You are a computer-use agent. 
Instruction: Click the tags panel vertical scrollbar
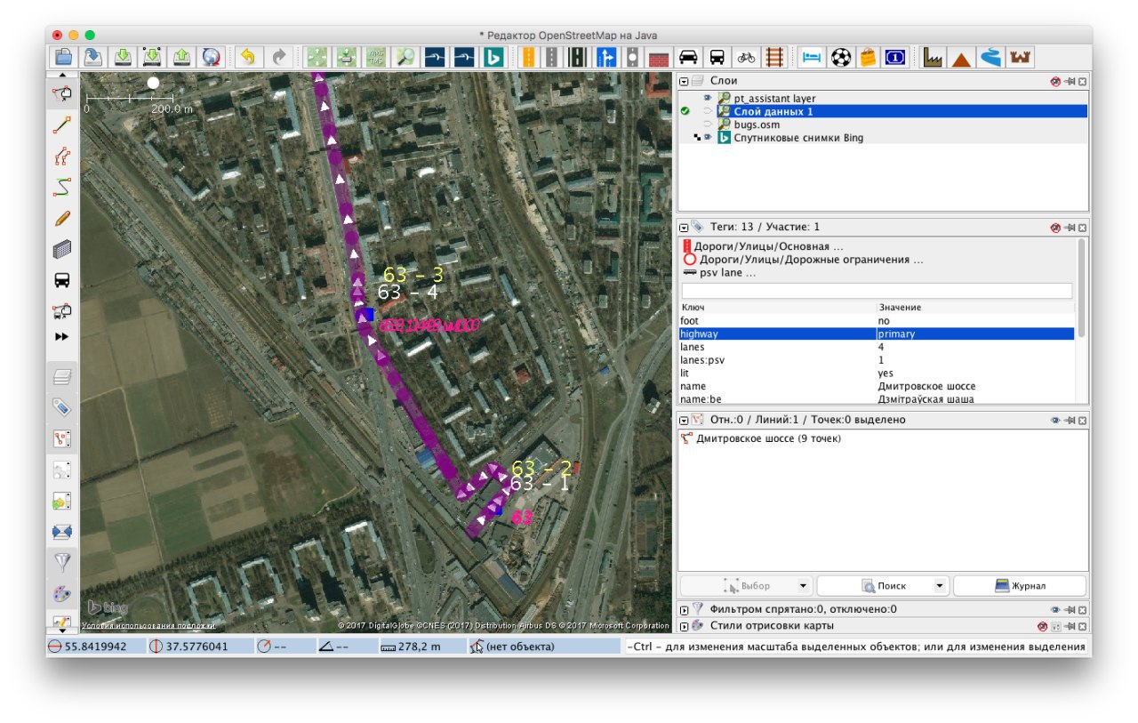tap(1082, 287)
